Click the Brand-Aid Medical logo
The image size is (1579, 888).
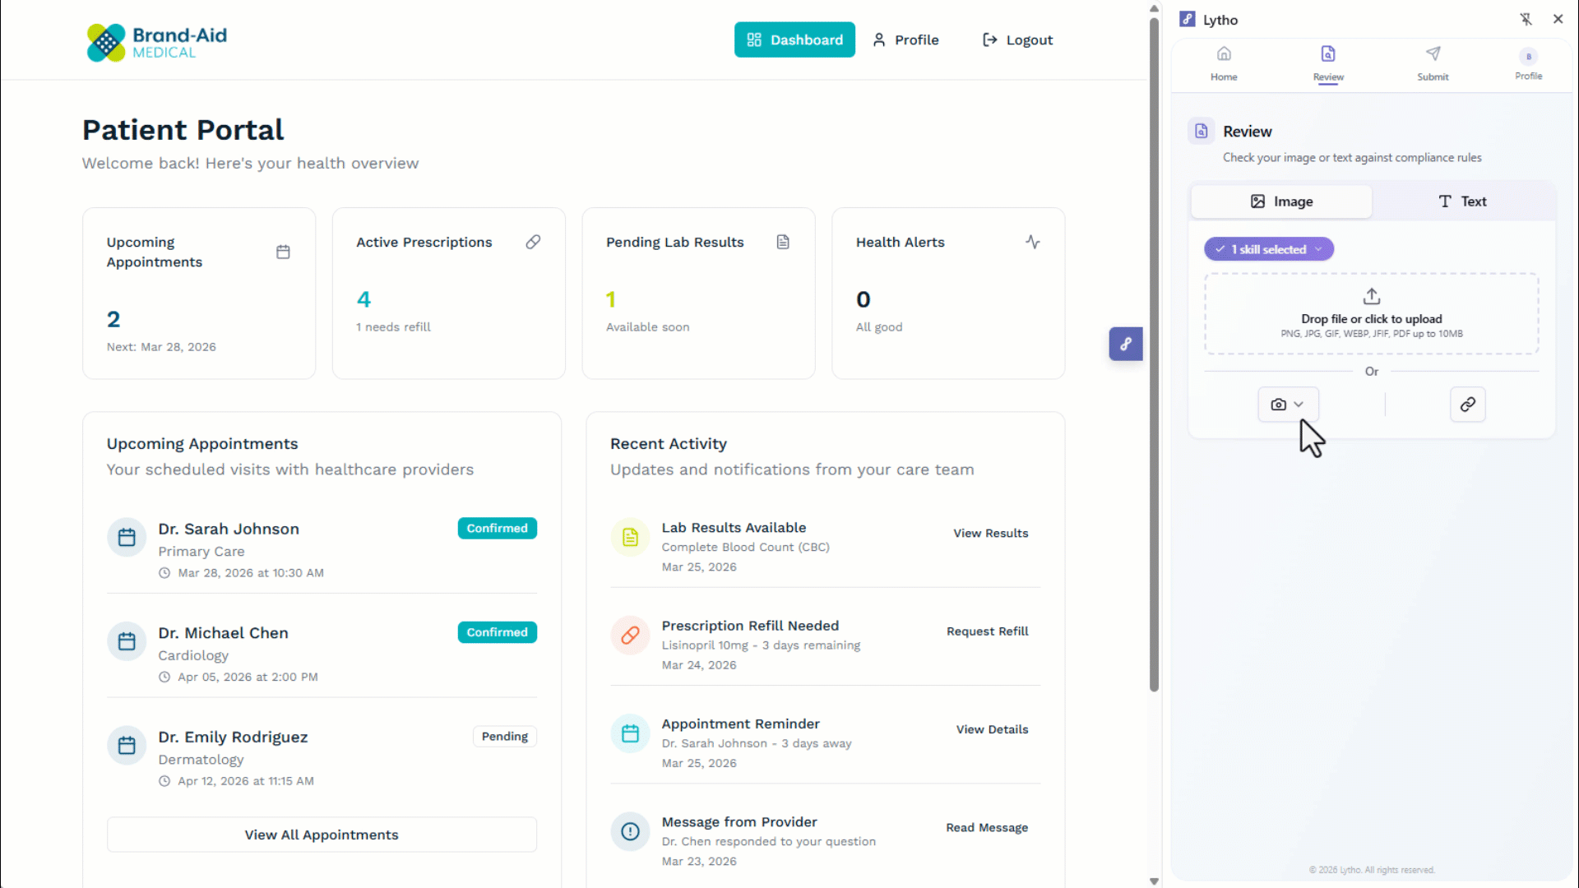[x=156, y=42]
